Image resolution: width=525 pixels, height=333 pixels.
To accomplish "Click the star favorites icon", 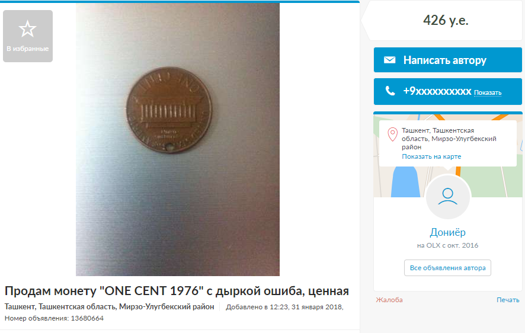I will click(x=27, y=29).
